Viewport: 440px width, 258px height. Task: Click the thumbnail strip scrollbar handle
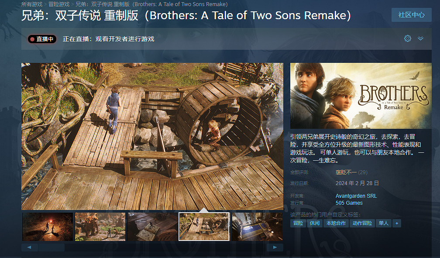[52, 248]
